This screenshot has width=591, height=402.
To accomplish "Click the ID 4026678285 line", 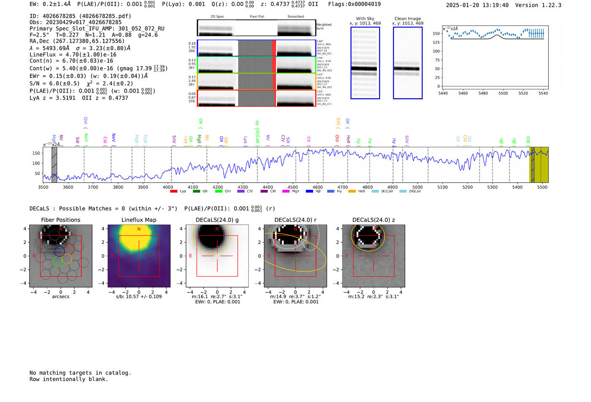I will pyautogui.click(x=80, y=16).
